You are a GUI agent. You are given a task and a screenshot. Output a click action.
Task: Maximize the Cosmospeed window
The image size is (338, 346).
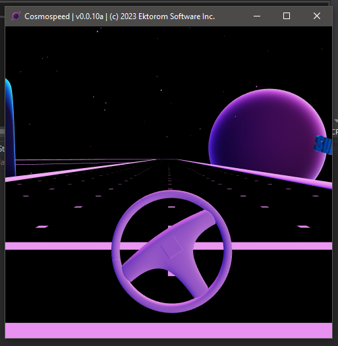tap(287, 16)
